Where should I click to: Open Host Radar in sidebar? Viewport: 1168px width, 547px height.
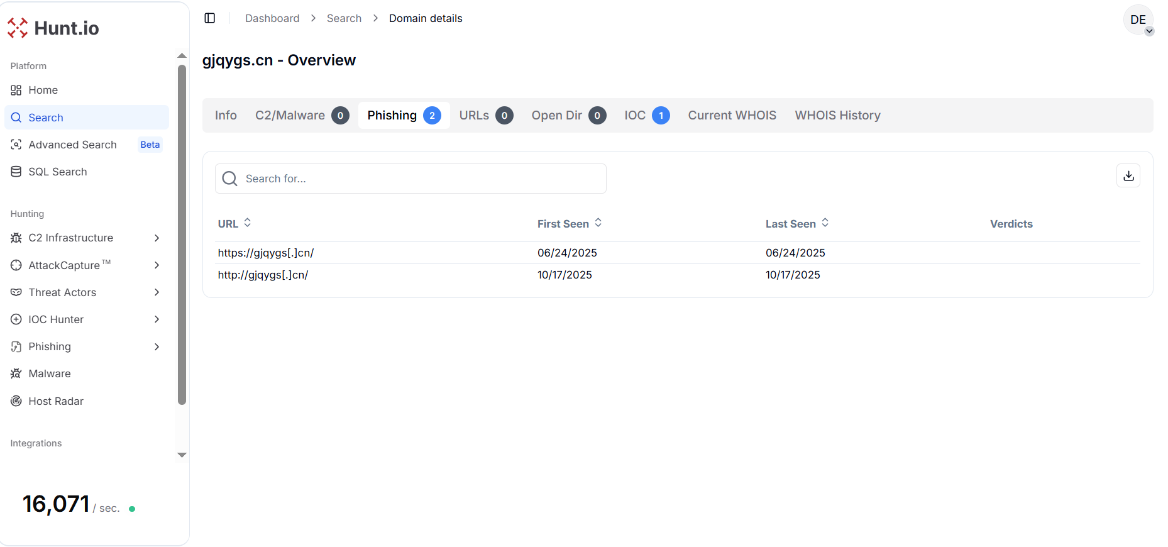[55, 401]
